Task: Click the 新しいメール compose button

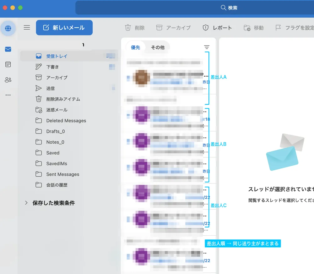Action: (x=64, y=27)
